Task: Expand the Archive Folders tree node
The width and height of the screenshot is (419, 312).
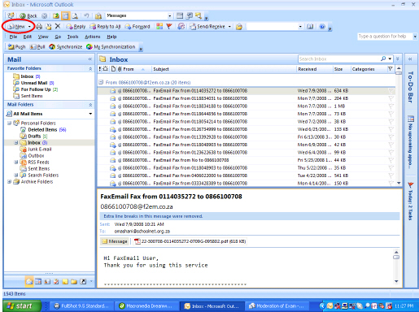Action: pos(9,182)
